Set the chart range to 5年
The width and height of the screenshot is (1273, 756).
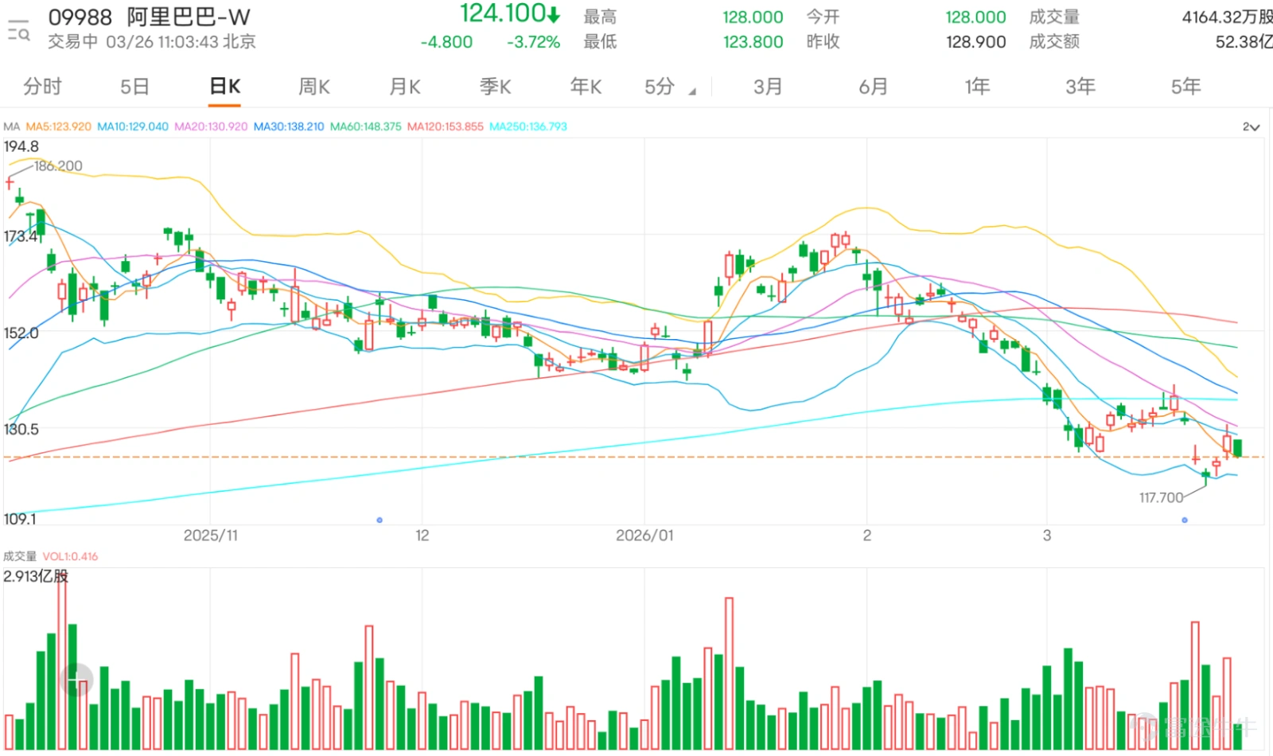click(x=1185, y=86)
